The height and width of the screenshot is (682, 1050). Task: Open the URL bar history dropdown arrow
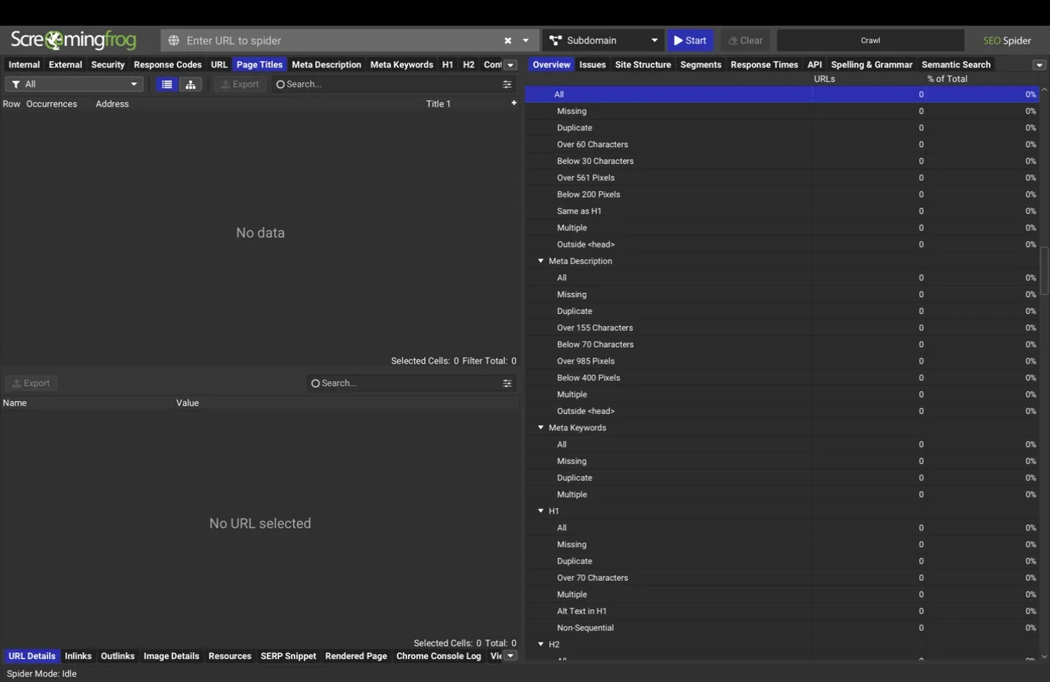526,41
